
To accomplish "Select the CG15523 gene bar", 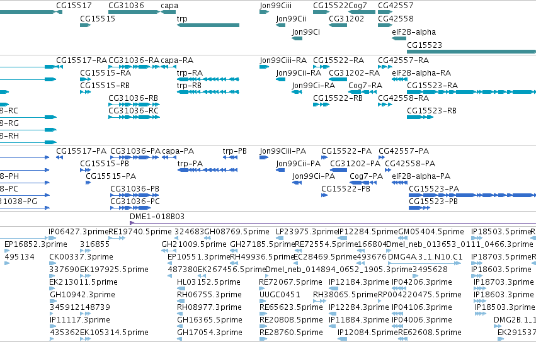I will [471, 52].
